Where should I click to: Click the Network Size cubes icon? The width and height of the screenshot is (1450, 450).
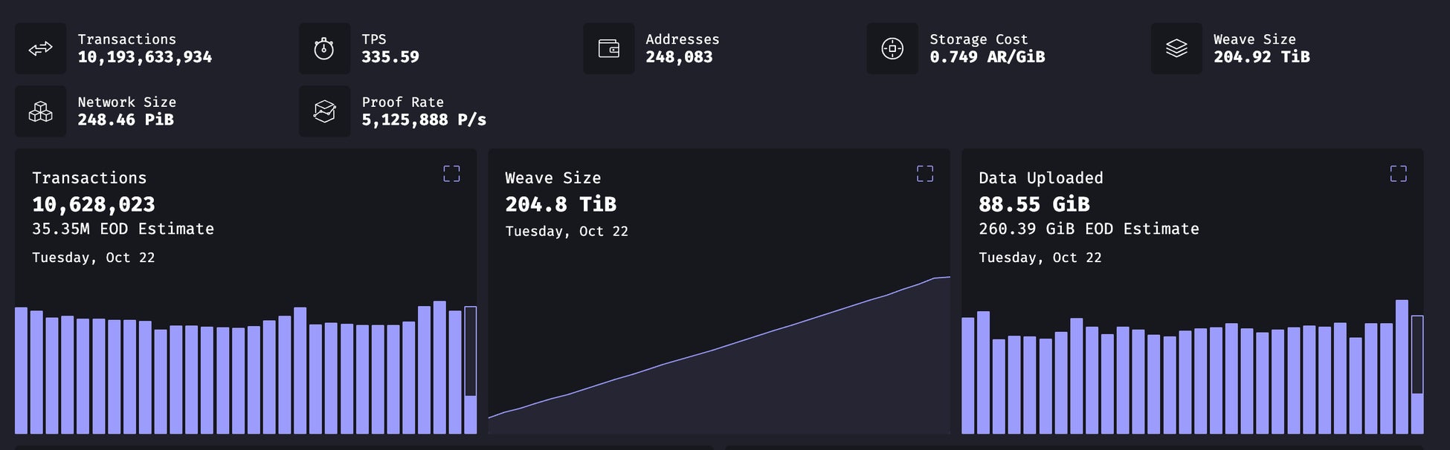click(40, 112)
